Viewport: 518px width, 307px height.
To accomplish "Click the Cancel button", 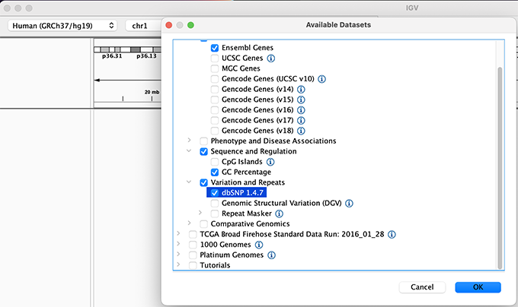I will 421,287.
